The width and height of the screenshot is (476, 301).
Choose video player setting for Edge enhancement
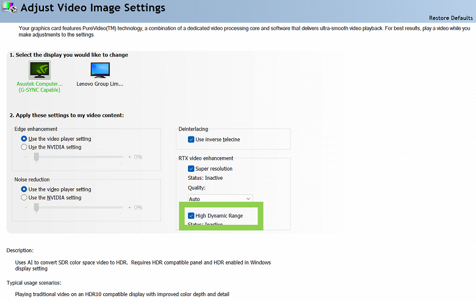tap(24, 139)
